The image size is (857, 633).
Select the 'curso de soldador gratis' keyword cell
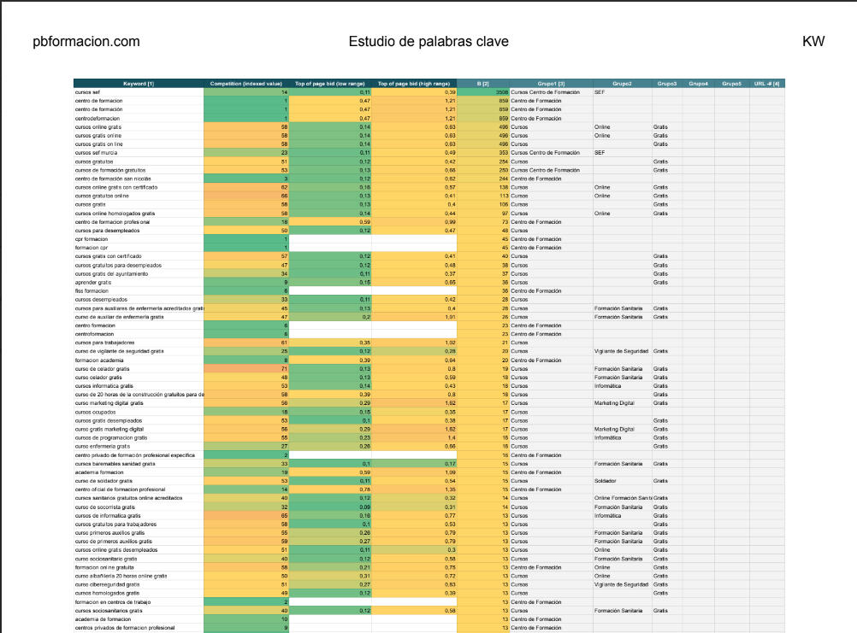pyautogui.click(x=103, y=481)
